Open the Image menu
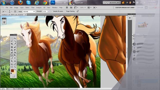This screenshot has height=90, width=160. pos(16,7)
